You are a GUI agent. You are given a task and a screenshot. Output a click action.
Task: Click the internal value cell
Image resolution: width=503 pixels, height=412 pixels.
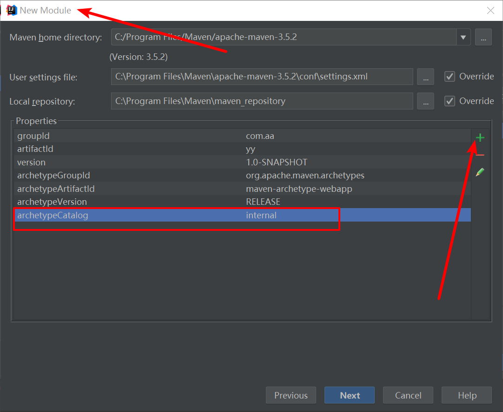(261, 215)
